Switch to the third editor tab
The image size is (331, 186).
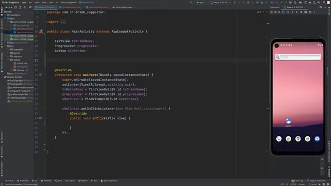(98, 7)
